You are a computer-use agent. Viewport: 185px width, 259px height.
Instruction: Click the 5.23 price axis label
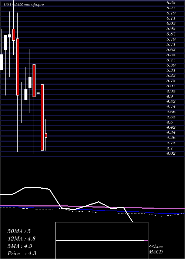pos(171,75)
